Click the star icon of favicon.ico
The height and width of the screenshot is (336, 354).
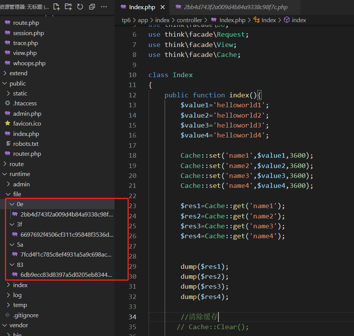tap(8, 123)
